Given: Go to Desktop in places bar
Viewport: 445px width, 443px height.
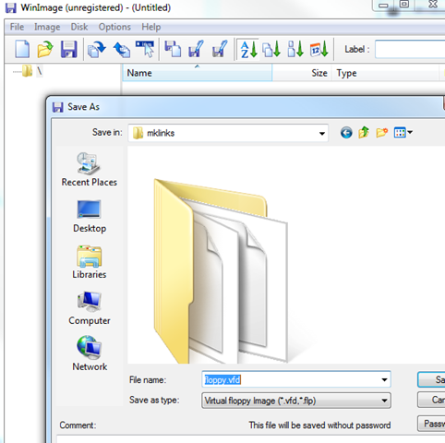Looking at the screenshot, I should coord(90,216).
